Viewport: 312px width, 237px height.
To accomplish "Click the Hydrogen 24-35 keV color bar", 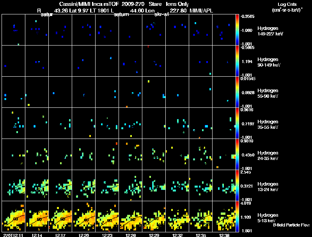I will (237, 154).
